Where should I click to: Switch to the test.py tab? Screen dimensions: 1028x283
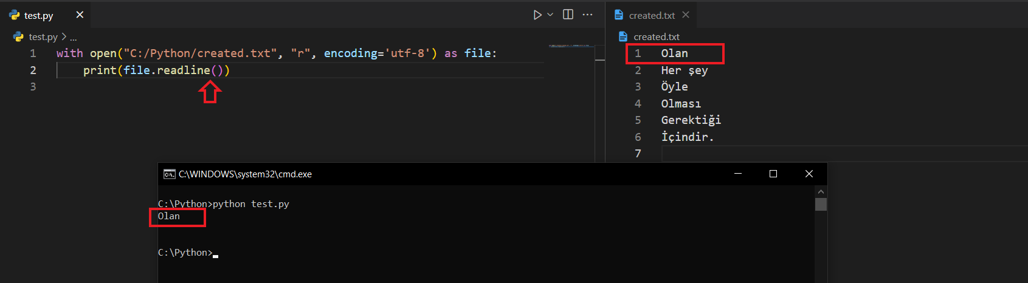[x=38, y=15]
